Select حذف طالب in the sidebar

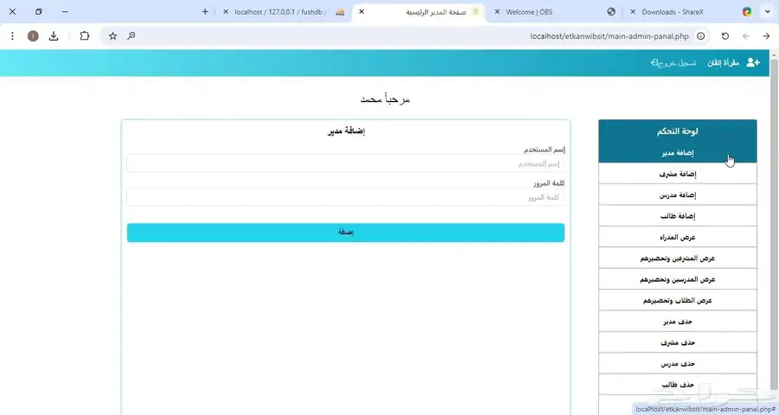(x=678, y=386)
